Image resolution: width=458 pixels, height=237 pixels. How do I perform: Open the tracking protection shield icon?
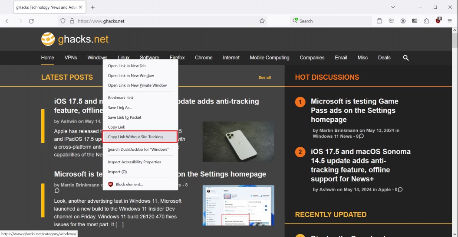(x=63, y=21)
